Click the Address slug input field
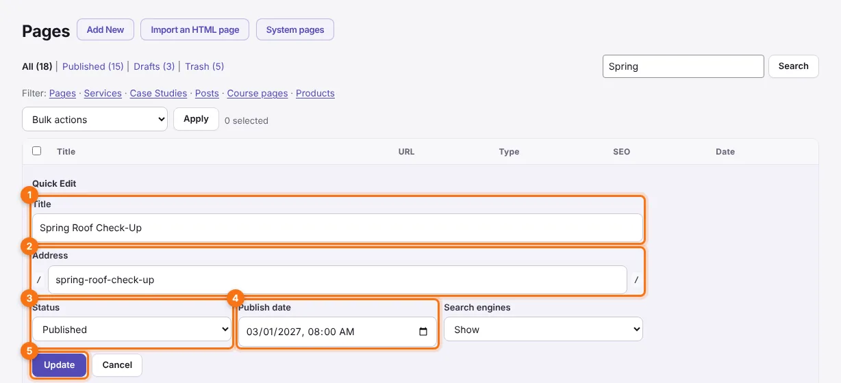 (x=338, y=280)
